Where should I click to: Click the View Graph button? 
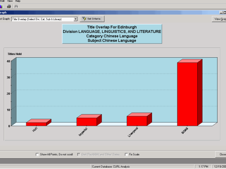(219, 19)
